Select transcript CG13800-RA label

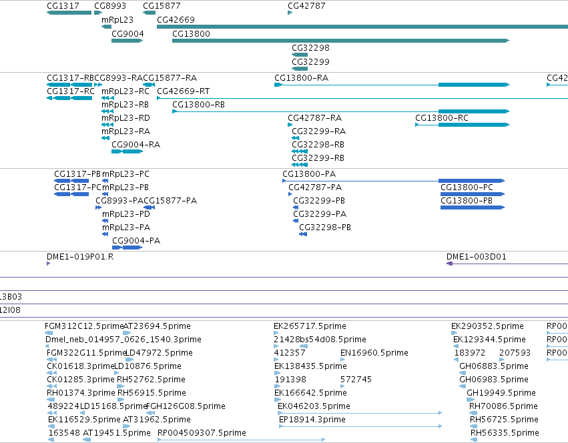click(302, 78)
